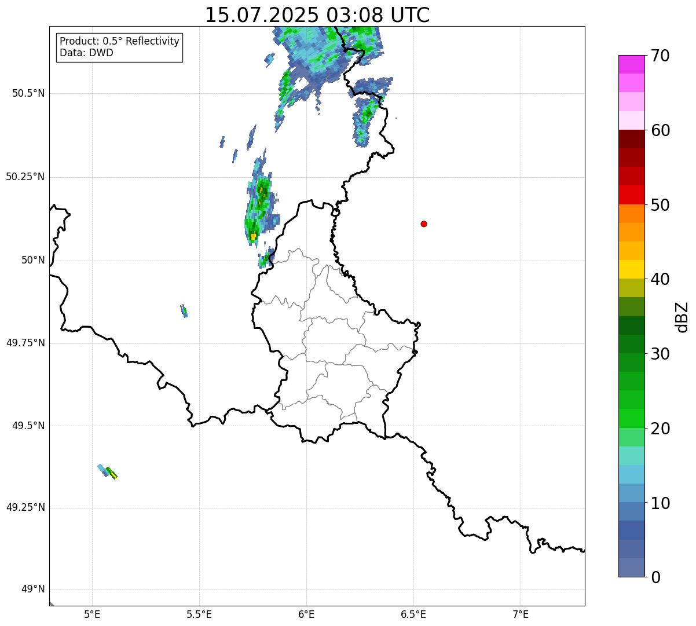Viewport: 696px width, 626px height.
Task: Click the "49.5°N" latitude label
Action: pos(28,426)
